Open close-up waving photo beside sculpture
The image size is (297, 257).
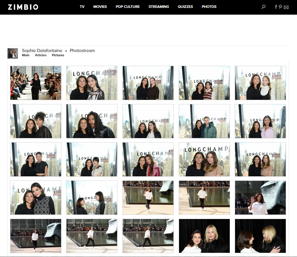coord(260,198)
